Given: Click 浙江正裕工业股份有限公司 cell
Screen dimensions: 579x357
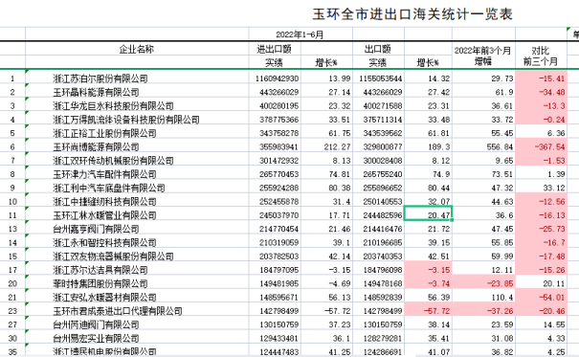Looking at the screenshot, I should click(104, 133).
